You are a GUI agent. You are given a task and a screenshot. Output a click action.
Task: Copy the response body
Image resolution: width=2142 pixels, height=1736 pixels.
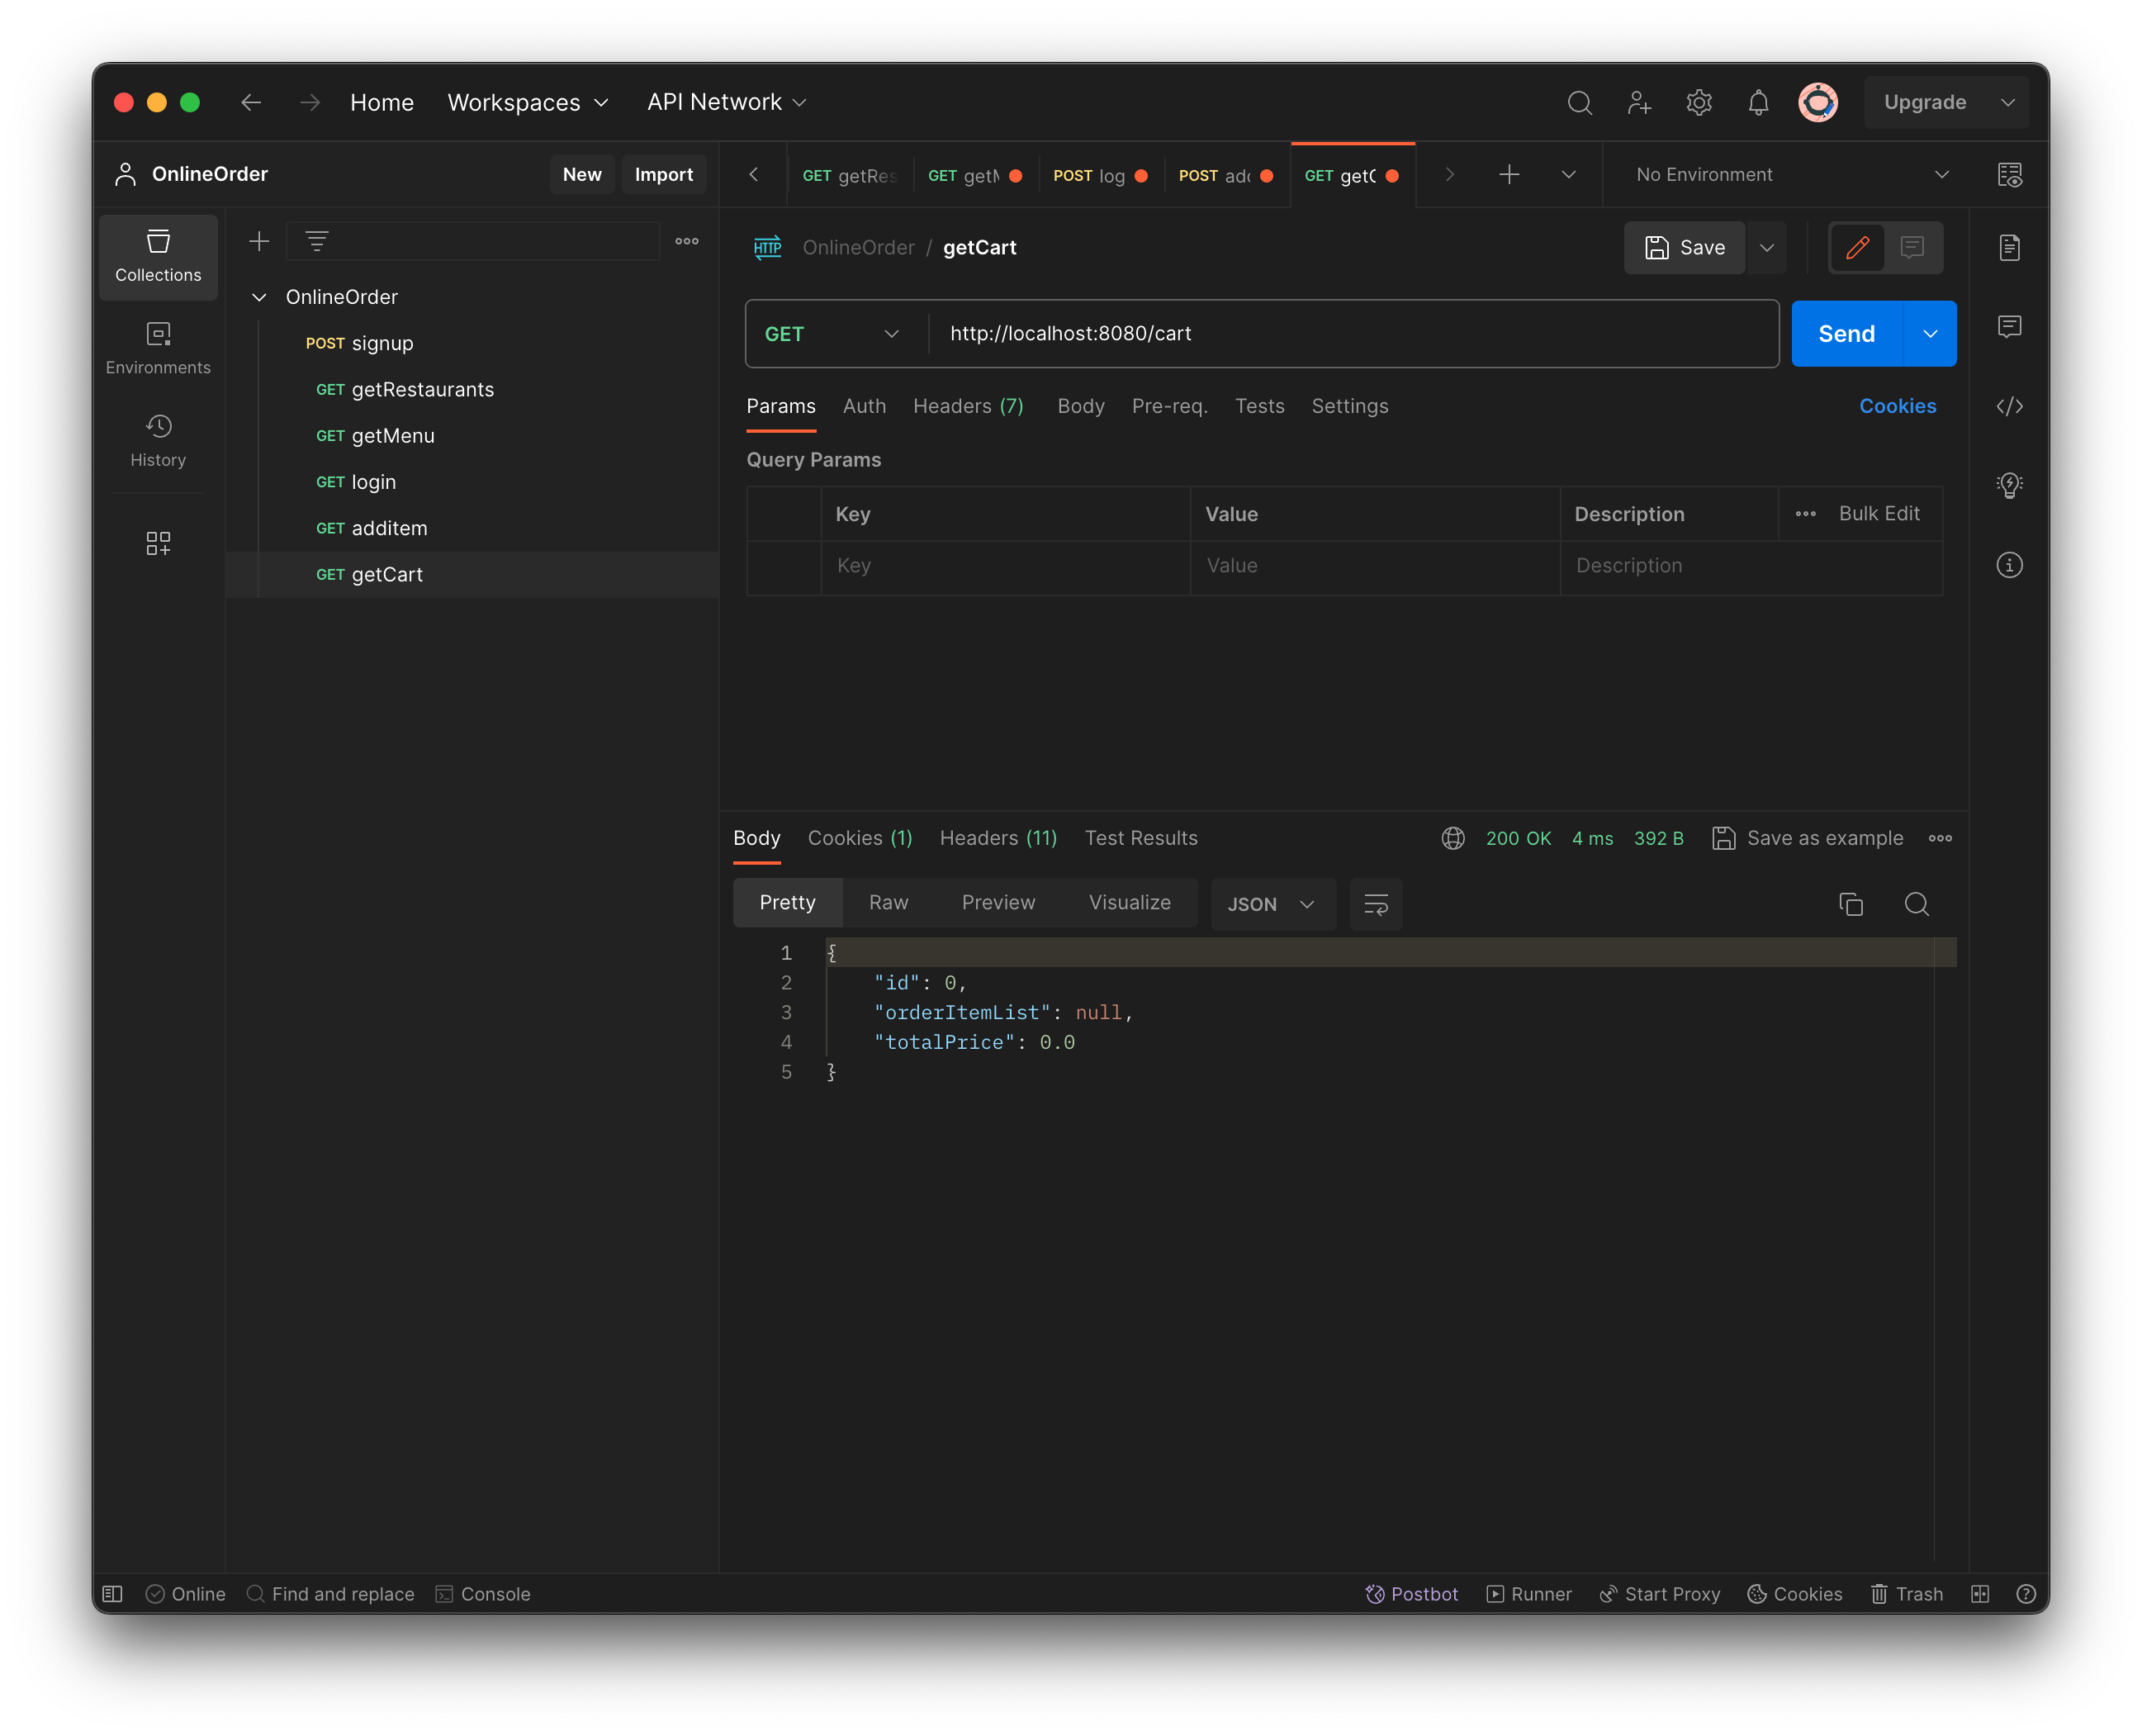1851,903
